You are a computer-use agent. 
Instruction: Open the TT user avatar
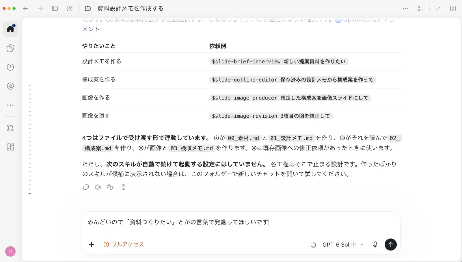pyautogui.click(x=10, y=251)
